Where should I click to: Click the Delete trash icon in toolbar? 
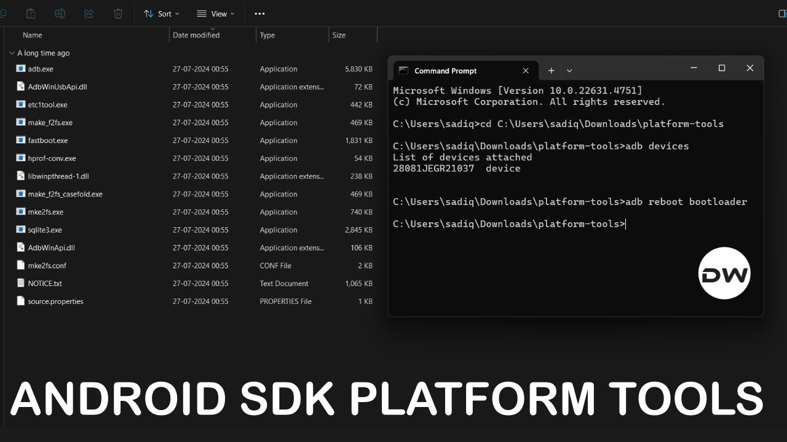(x=118, y=14)
